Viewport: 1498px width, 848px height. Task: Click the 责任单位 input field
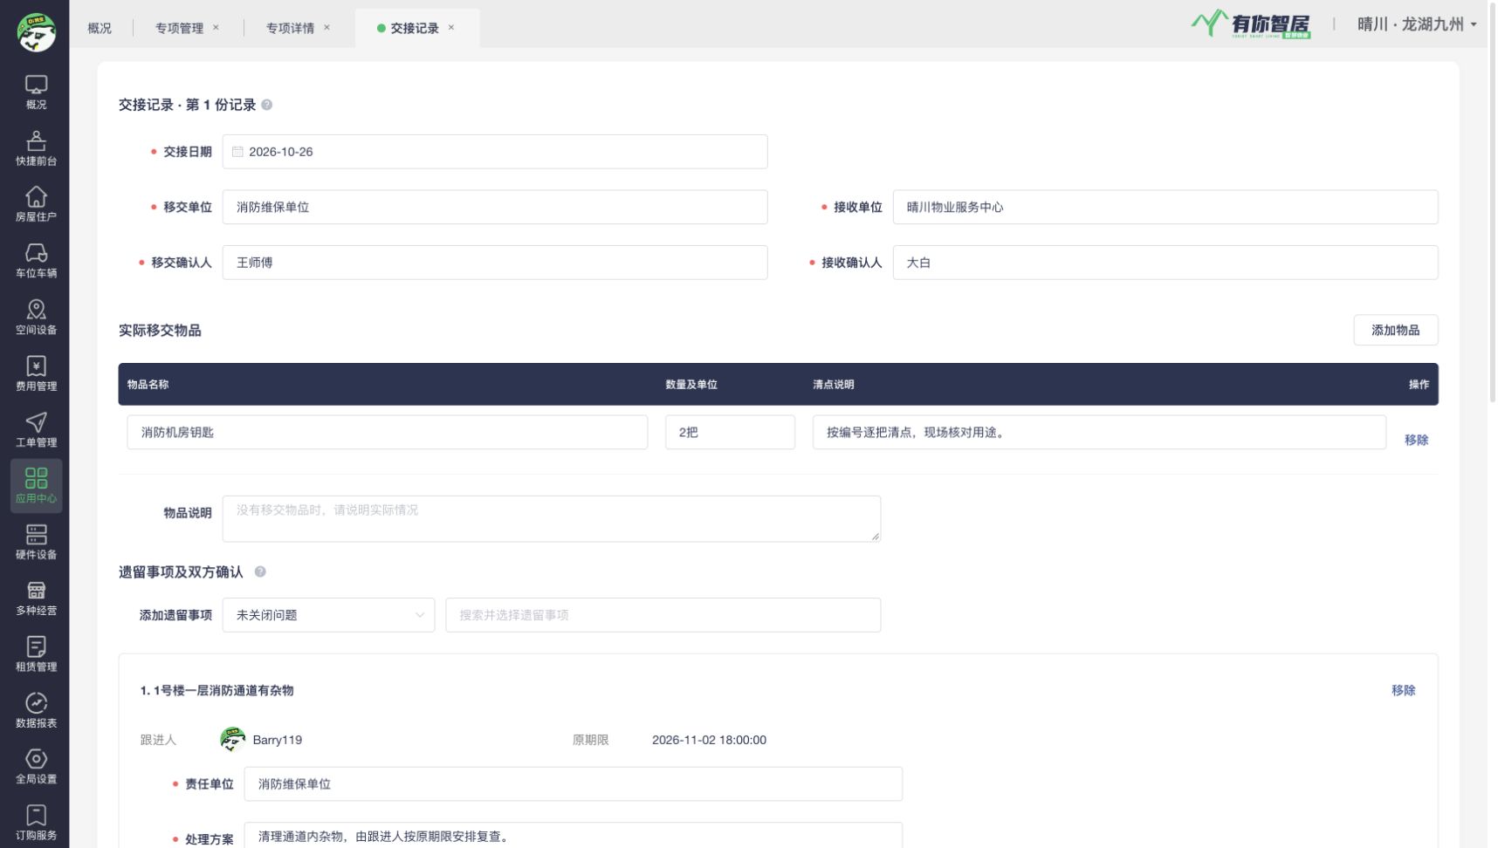click(x=573, y=784)
